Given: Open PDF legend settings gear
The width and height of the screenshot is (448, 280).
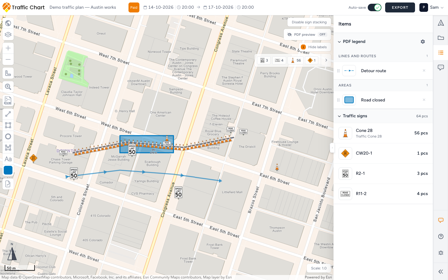Looking at the screenshot, I should pos(423,41).
